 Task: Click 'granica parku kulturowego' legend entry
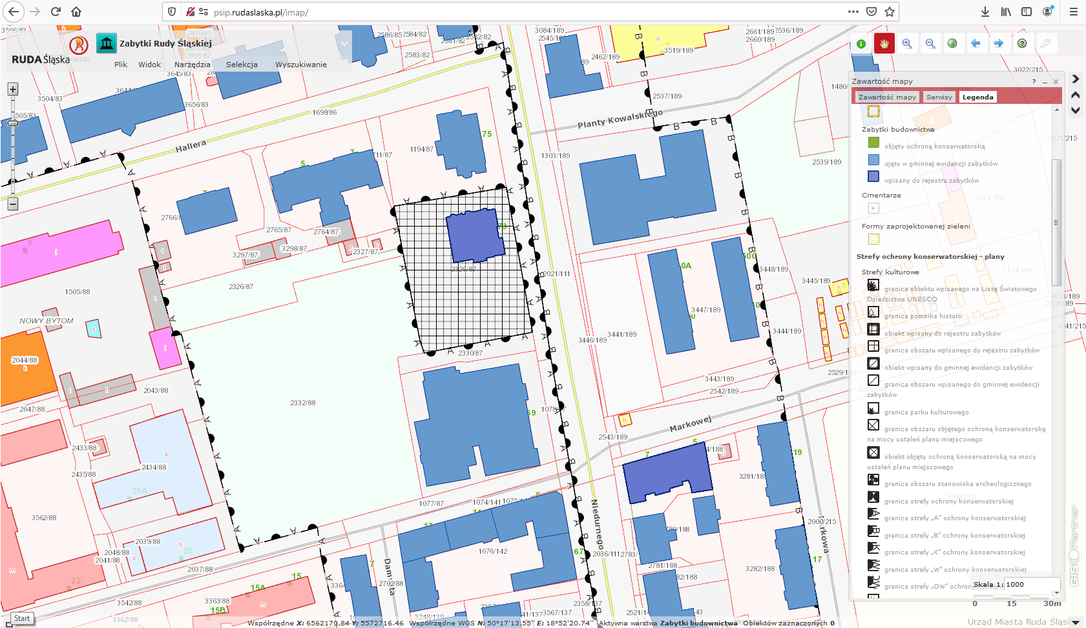[x=926, y=412]
